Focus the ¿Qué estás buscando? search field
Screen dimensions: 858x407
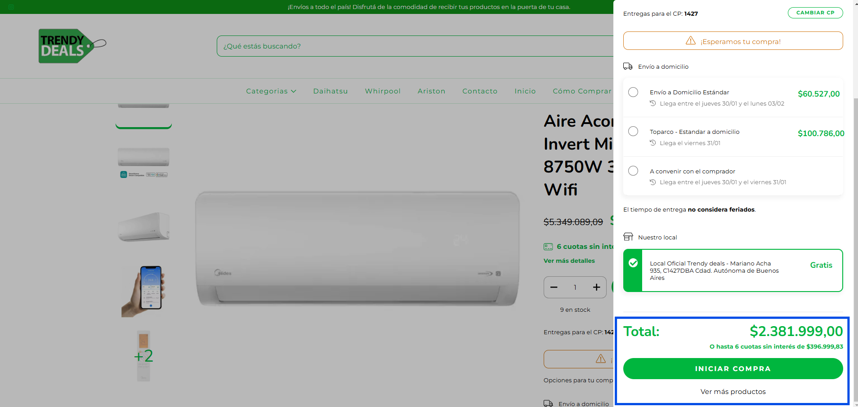pyautogui.click(x=415, y=46)
